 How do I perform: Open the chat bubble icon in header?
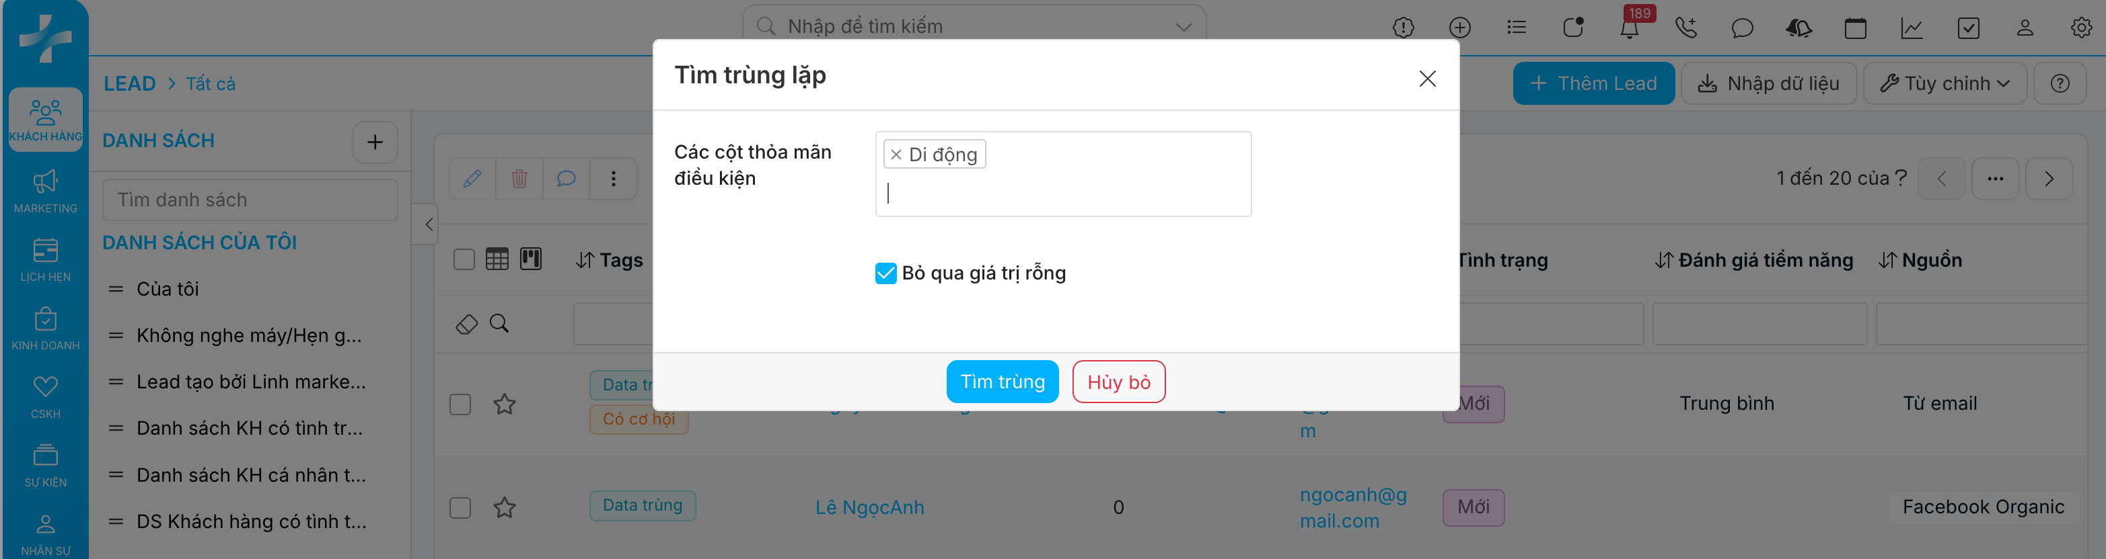1742,29
